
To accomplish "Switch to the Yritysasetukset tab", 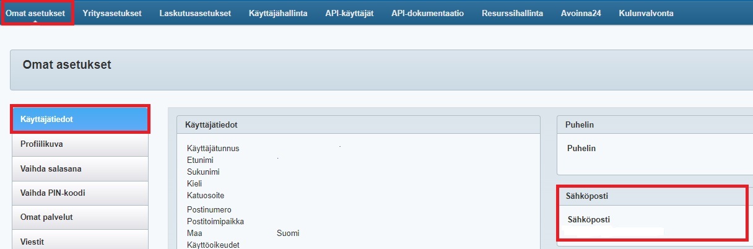I will click(x=112, y=13).
